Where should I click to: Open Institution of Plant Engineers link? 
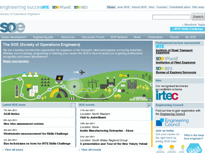click(175, 63)
